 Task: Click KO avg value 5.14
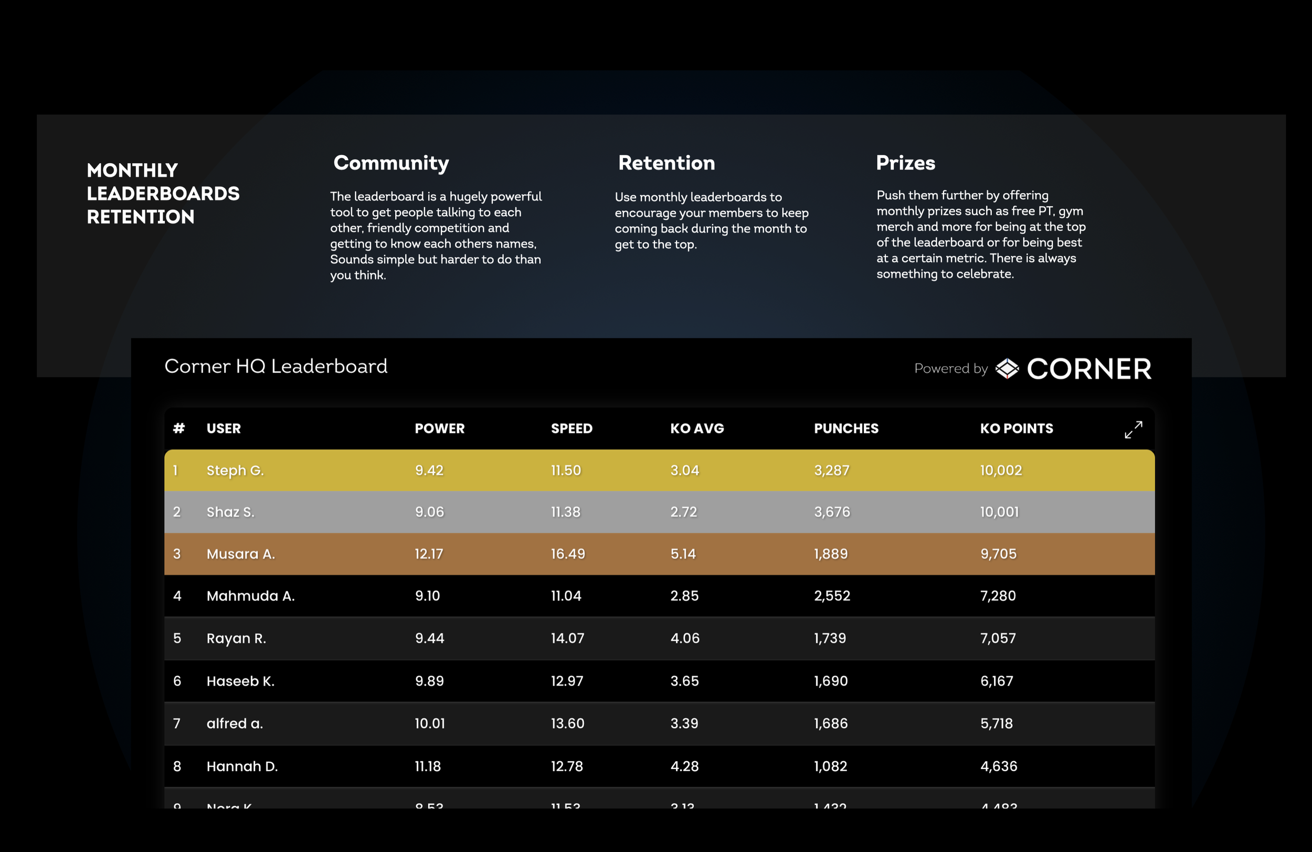(684, 554)
